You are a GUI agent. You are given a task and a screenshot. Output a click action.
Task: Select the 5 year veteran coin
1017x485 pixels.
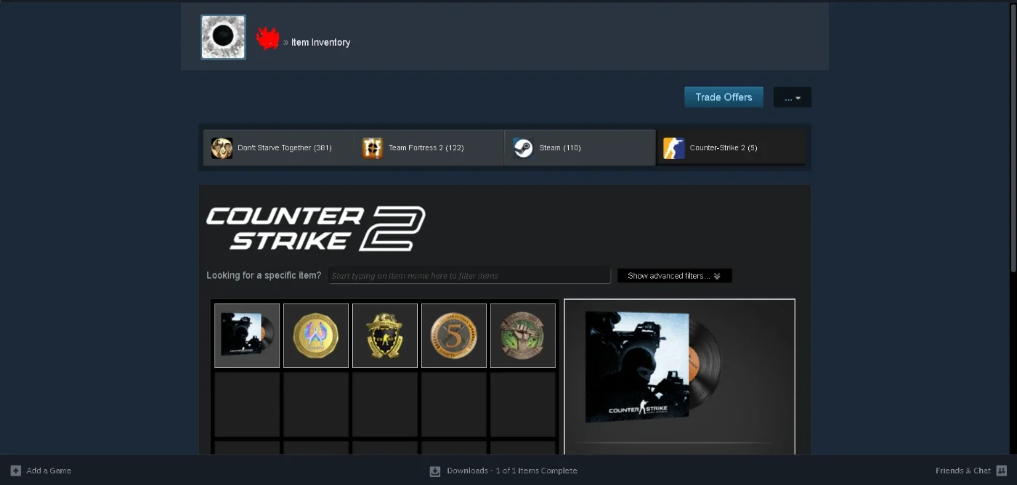[x=454, y=335]
